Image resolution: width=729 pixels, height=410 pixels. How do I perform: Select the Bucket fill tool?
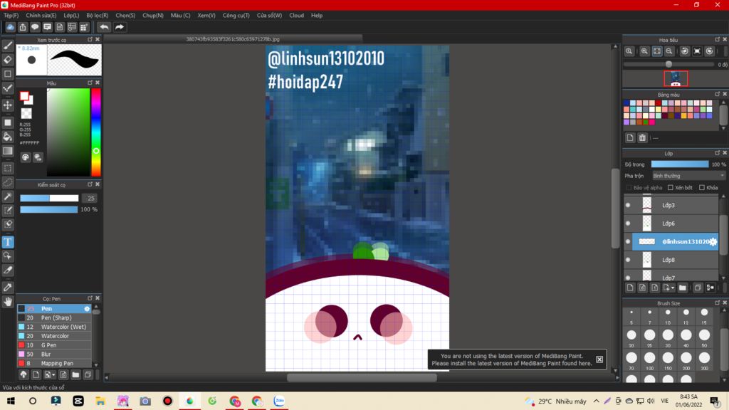click(8, 137)
